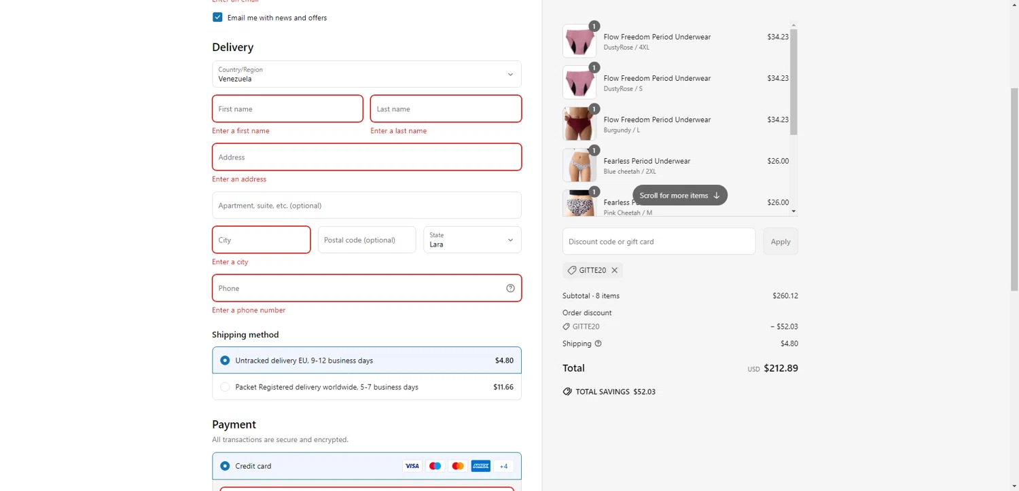
Task: Click the order items list scrollbar
Action: click(793, 82)
